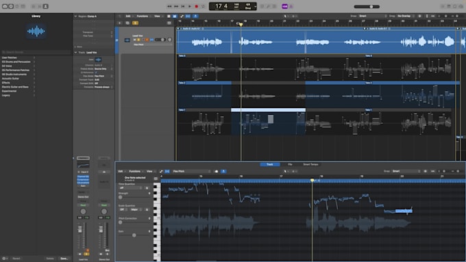This screenshot has width=466, height=262.
Task: Open 04 Voice category in Library
Action: point(7,66)
